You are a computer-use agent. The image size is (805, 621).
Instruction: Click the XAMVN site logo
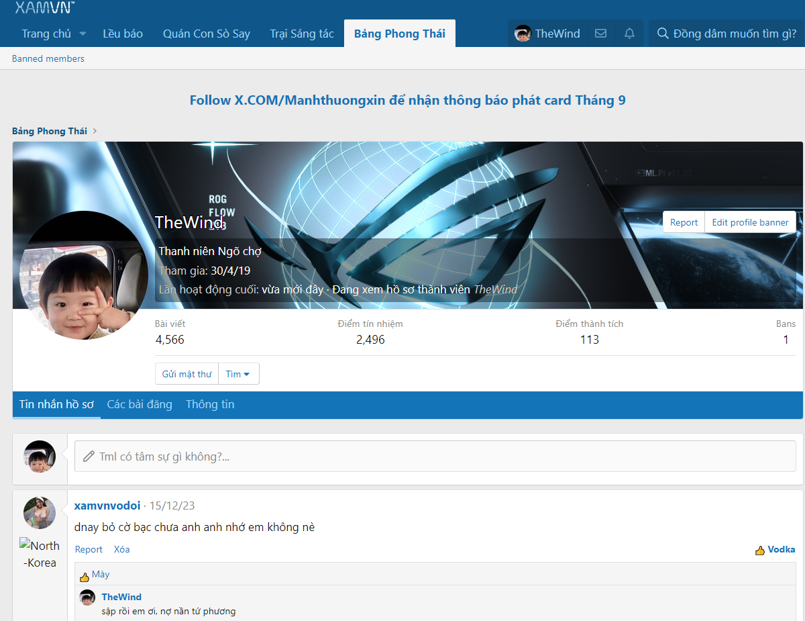(44, 7)
